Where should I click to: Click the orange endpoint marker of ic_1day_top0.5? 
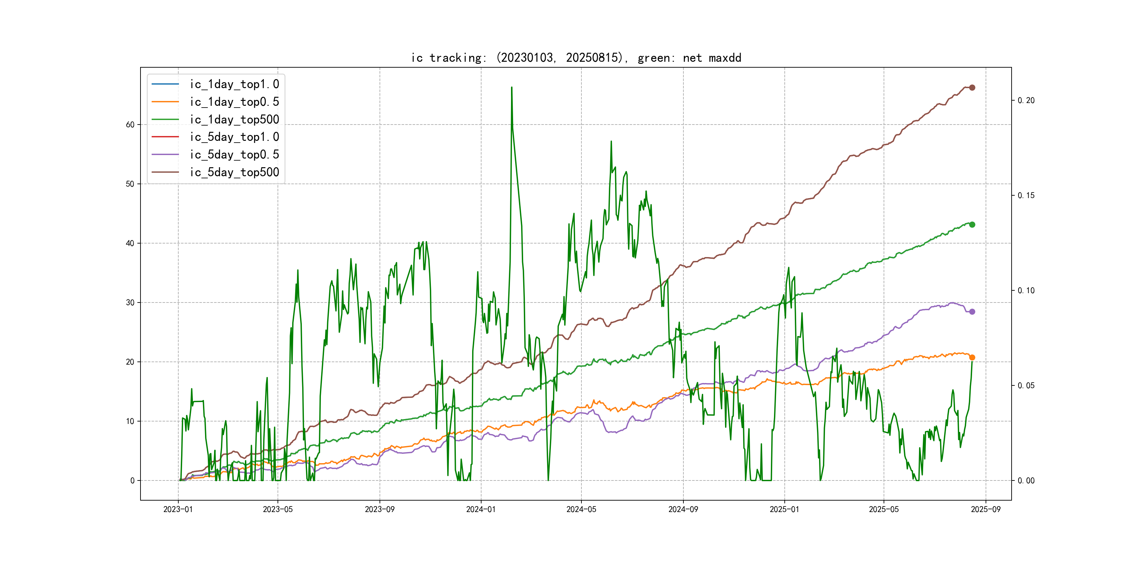click(972, 357)
